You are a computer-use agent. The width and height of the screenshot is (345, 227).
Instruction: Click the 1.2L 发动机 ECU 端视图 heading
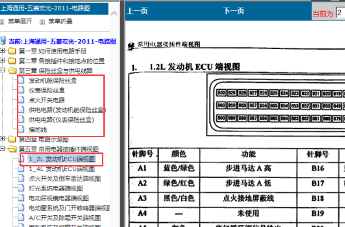195,67
